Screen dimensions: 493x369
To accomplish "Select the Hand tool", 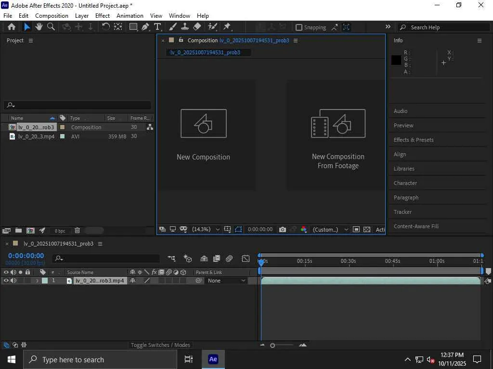I will click(39, 27).
